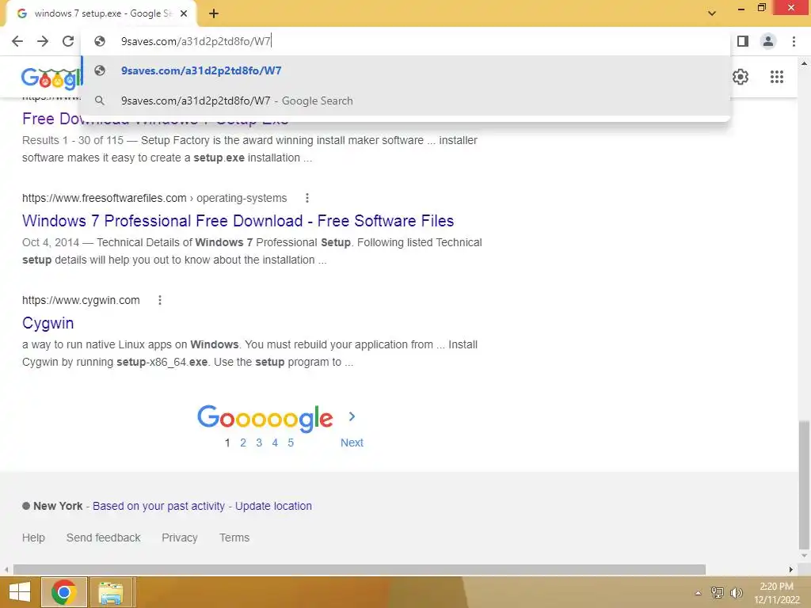Go back to the previous page
The image size is (811, 608).
(17, 41)
